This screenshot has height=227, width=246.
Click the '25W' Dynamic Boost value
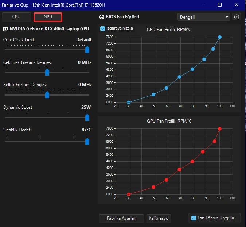point(86,107)
